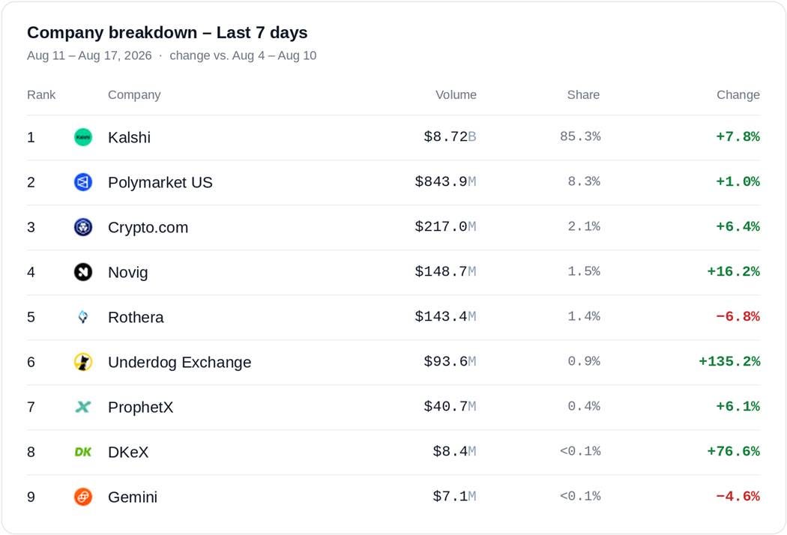Click the Kalshi green logo icon
The width and height of the screenshot is (787, 535).
pyautogui.click(x=82, y=137)
